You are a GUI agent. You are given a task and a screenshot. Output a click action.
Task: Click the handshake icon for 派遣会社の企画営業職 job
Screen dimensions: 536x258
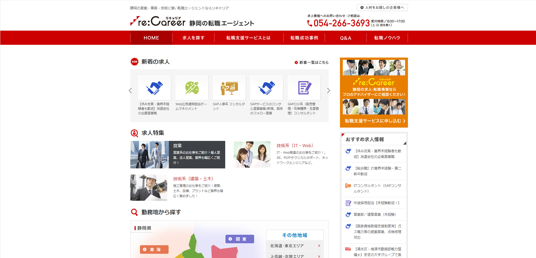pyautogui.click(x=154, y=88)
